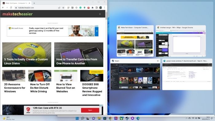Select the Untitled design Chrome snap thumbnail

[x=181, y=41]
